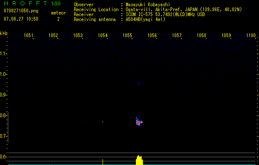Click time axis label 1058

[202, 35]
